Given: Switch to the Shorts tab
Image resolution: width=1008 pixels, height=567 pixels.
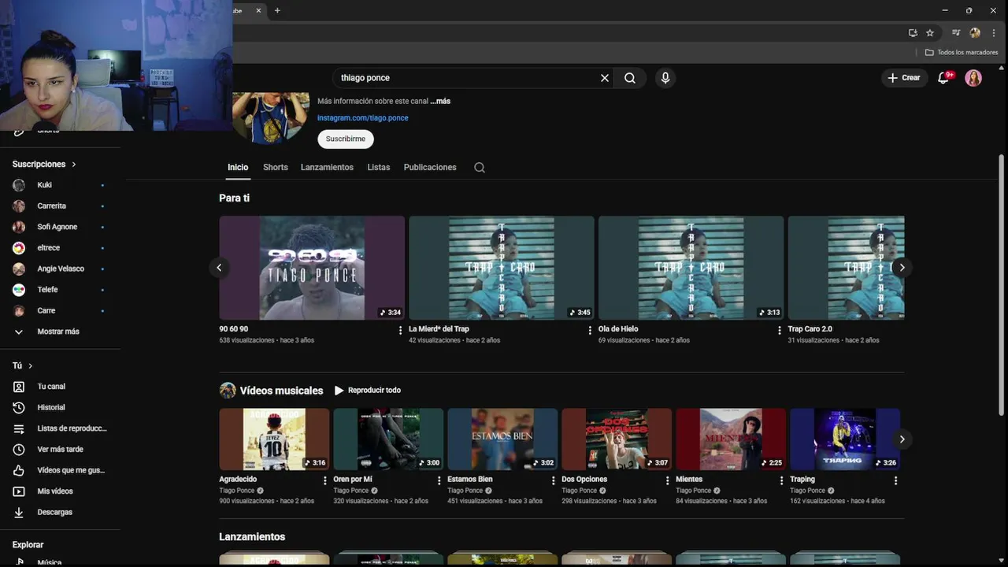Looking at the screenshot, I should click(276, 167).
